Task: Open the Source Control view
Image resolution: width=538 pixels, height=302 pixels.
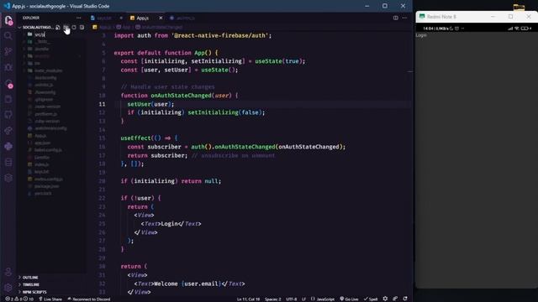Action: coord(8,52)
